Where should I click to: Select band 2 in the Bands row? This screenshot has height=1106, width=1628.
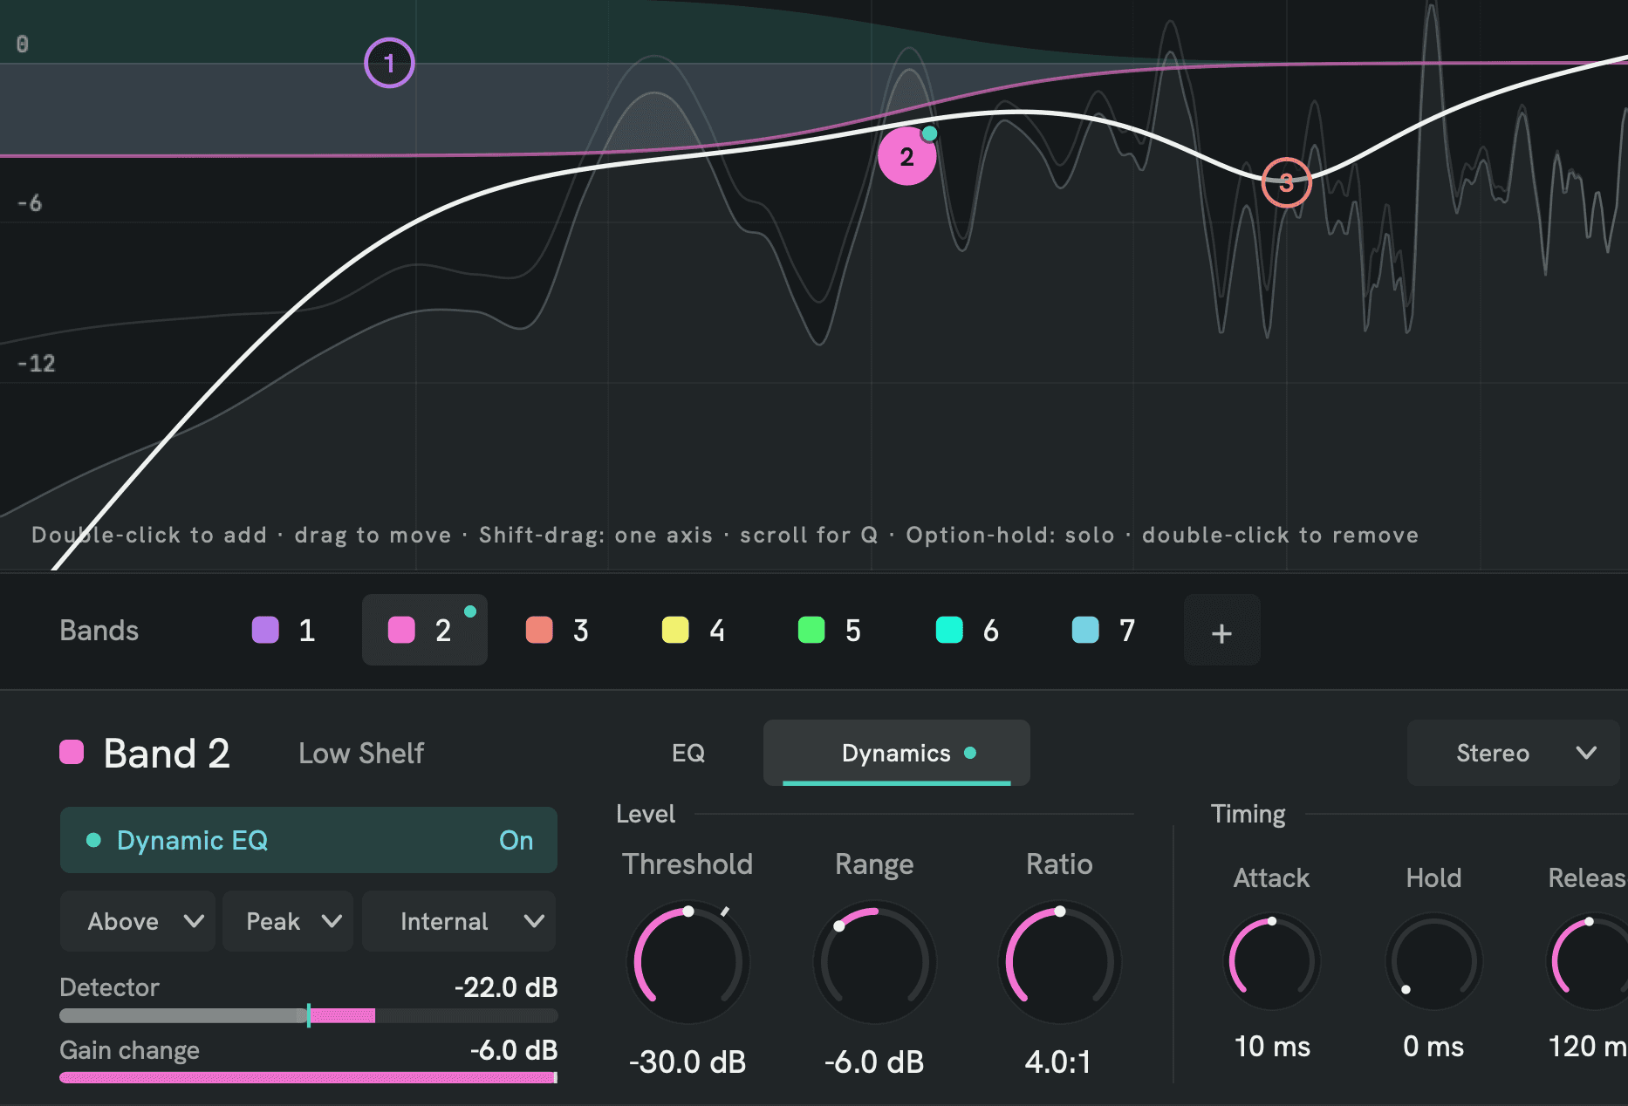click(425, 630)
